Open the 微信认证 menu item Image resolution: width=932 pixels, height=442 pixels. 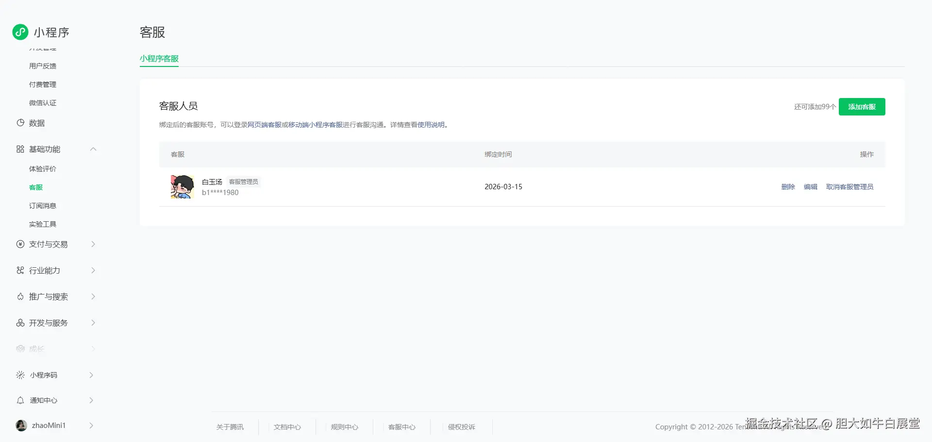point(43,103)
